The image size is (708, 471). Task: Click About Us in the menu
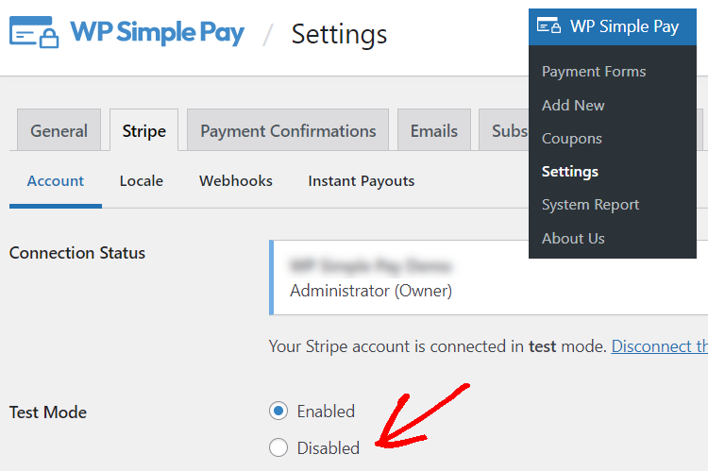pyautogui.click(x=573, y=239)
